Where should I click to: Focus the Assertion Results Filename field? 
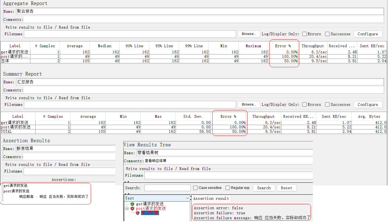69,171
